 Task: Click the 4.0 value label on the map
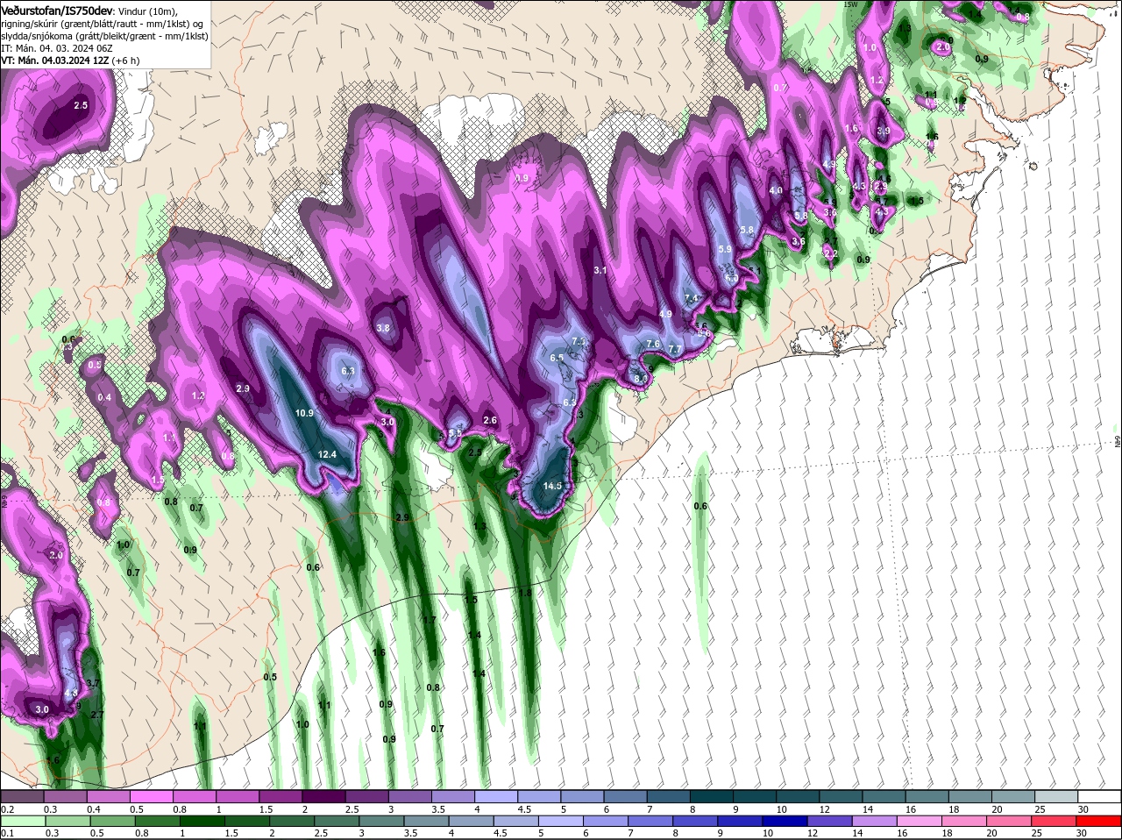(776, 191)
